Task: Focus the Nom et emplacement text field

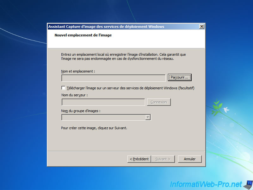Action: point(113,78)
